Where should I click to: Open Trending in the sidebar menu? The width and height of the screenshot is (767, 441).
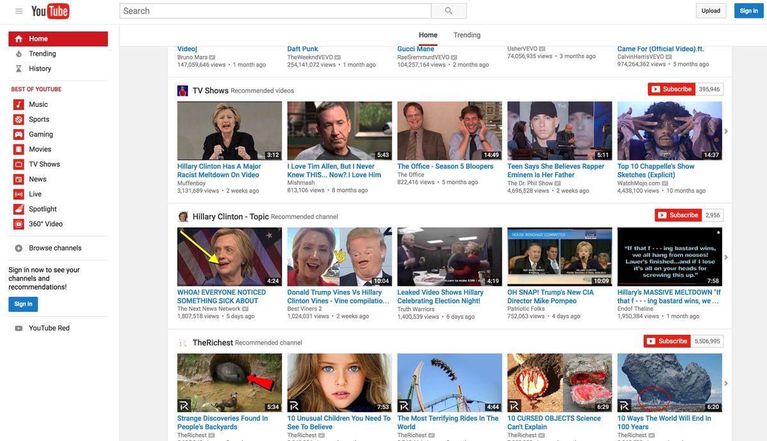42,54
